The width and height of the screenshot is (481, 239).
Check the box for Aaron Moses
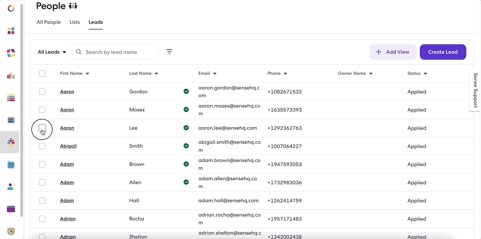point(42,110)
